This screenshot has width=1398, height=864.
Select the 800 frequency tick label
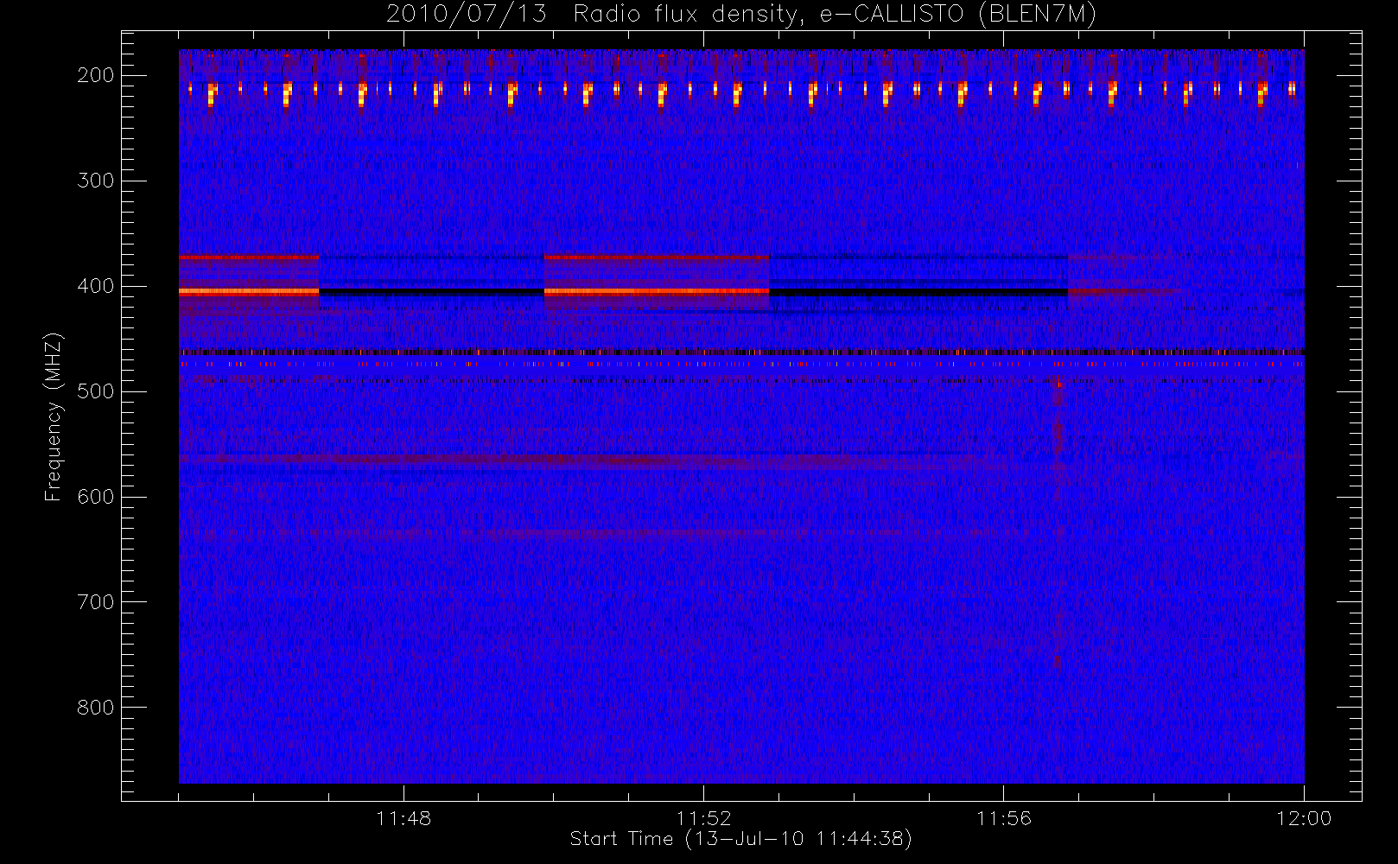(x=95, y=708)
